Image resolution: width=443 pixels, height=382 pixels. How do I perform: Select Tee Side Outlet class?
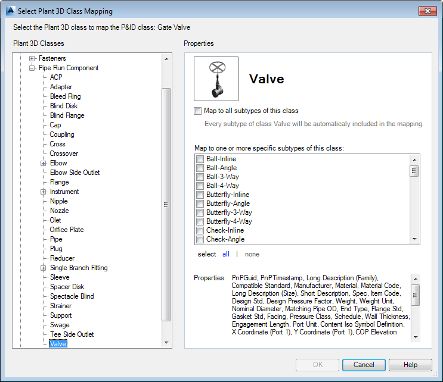(72, 334)
